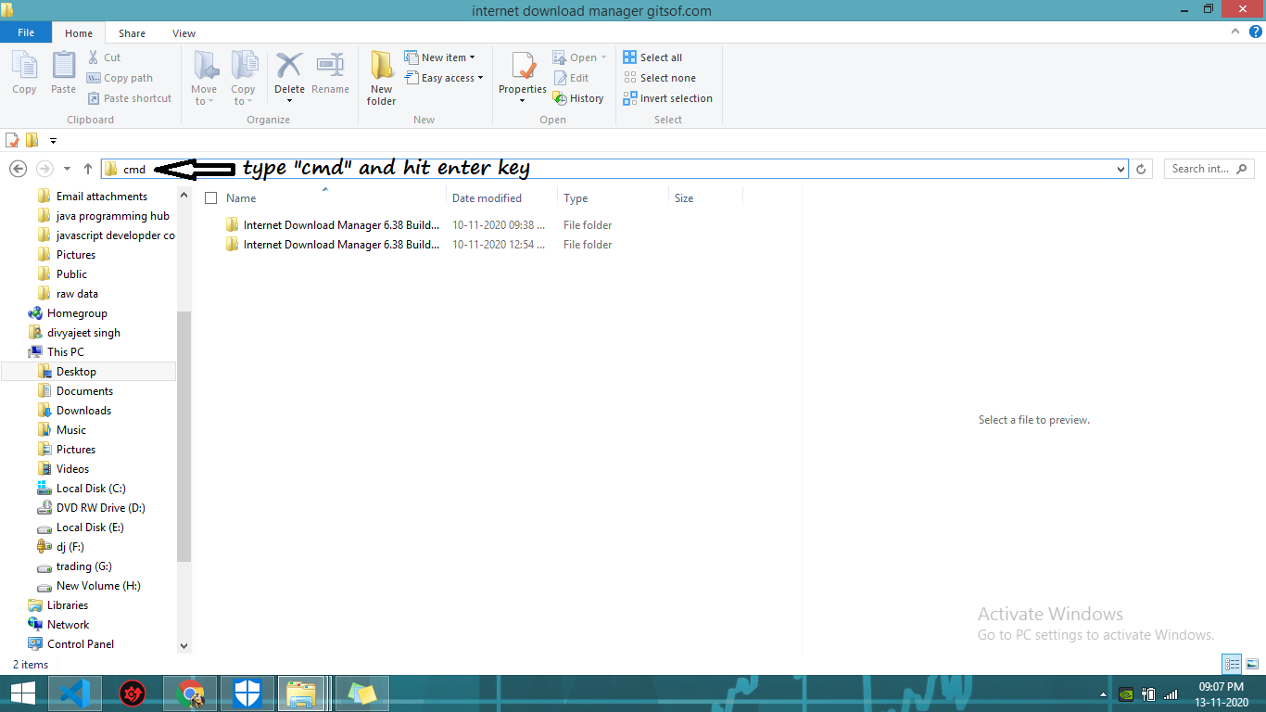Screen dimensions: 1266x712
Task: Click the Up one level arrow
Action: click(88, 169)
